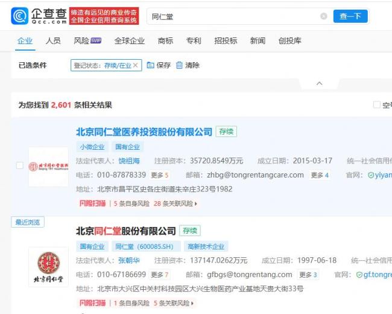Viewport: 392px width, 314px height.
Task: Click phone number 010-67186699
Action: pyautogui.click(x=121, y=275)
